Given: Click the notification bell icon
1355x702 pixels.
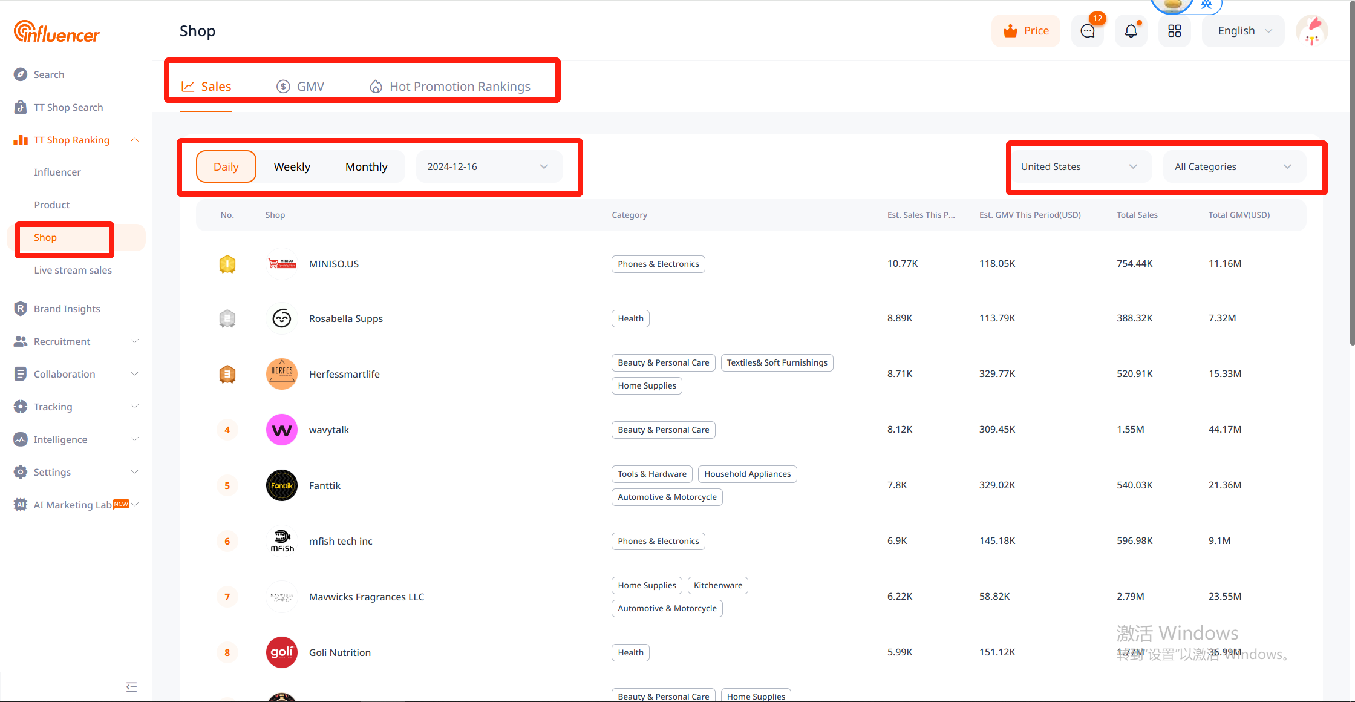Looking at the screenshot, I should (x=1131, y=31).
